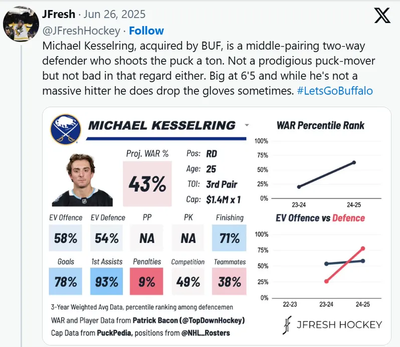Image resolution: width=400 pixels, height=347 pixels.
Task: Select the red 9% Penalties box
Action: [146, 281]
